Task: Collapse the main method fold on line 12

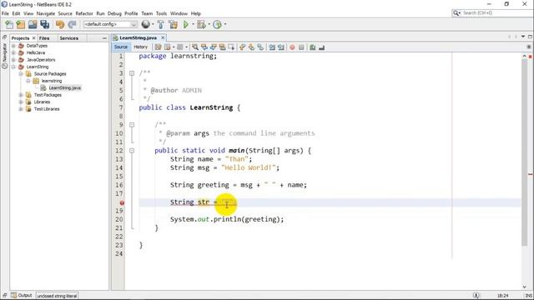Action: 132,150
